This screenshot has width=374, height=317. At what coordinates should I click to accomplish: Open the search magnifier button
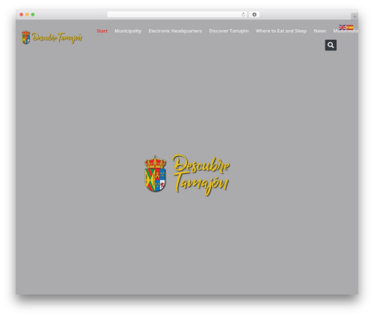click(331, 45)
